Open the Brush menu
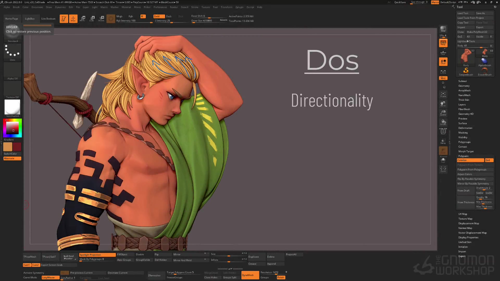Screen dimensions: 500x281 (x=16, y=7)
